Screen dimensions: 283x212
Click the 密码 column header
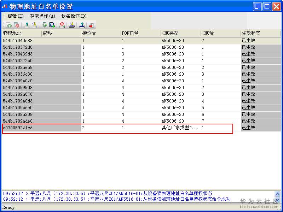61,33
